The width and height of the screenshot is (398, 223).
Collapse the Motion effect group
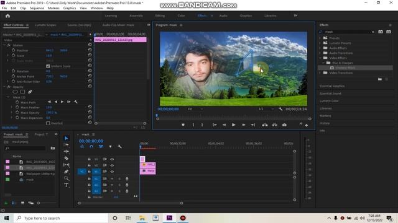tap(4, 45)
